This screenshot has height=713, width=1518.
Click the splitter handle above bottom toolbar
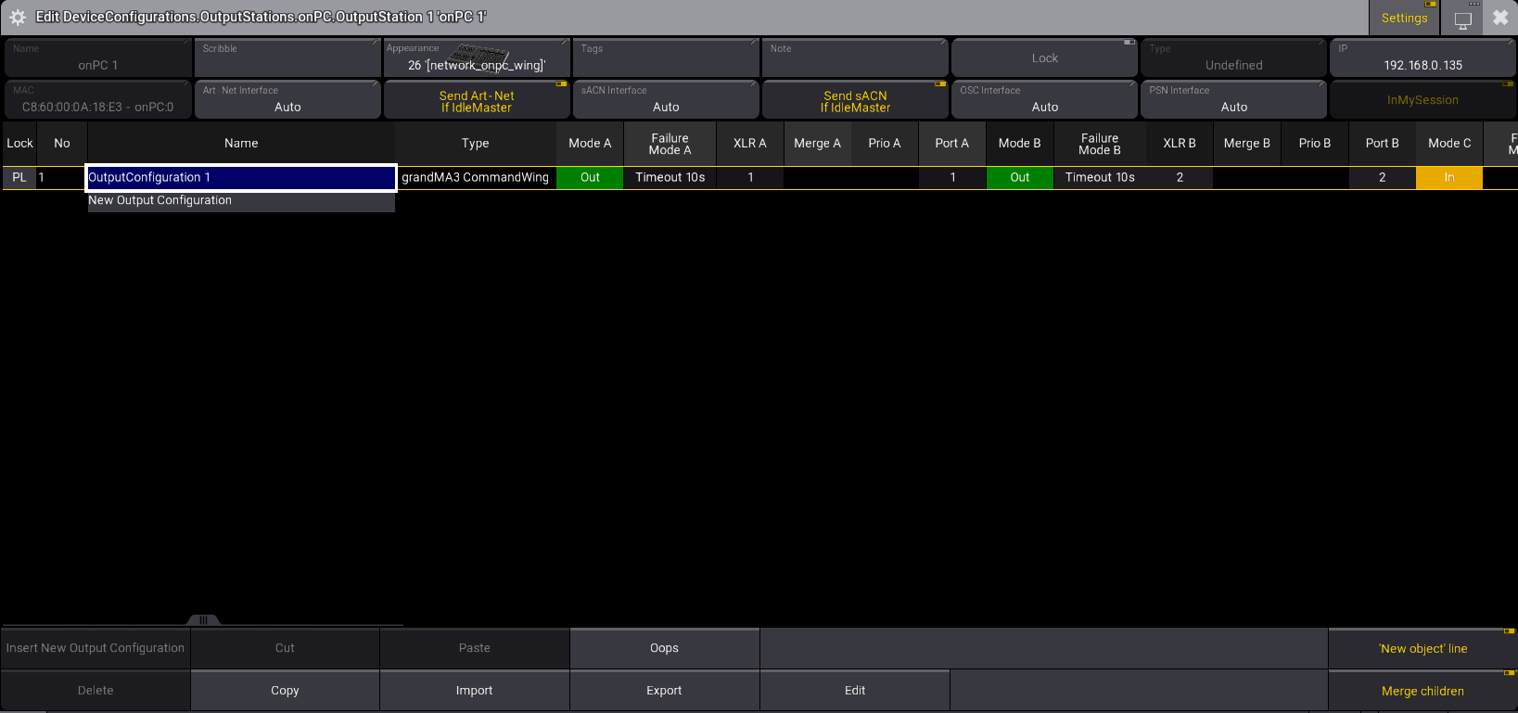pos(203,620)
